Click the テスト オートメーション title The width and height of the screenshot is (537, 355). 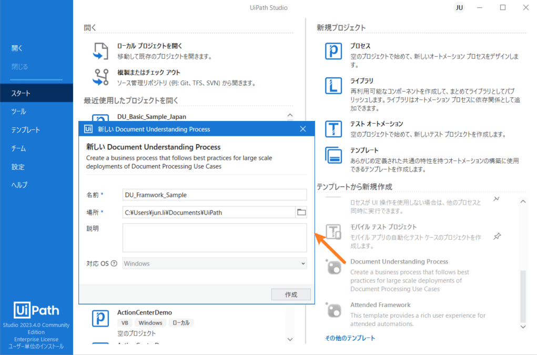(x=377, y=124)
